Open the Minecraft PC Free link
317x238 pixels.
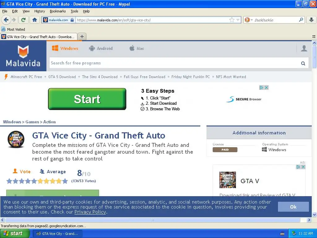26,77
